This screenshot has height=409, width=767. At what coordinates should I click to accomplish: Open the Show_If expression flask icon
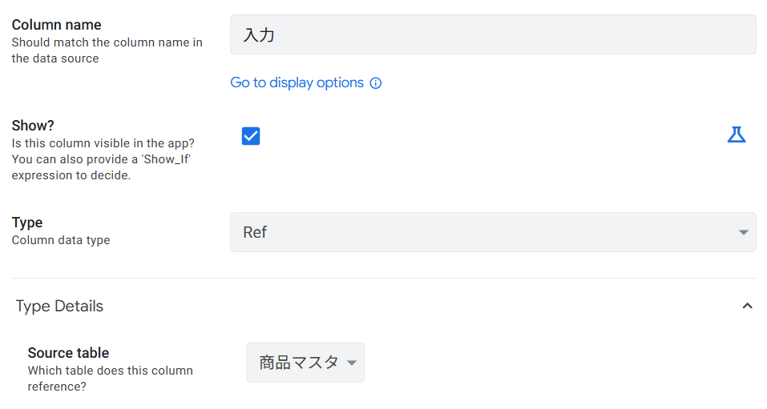(736, 134)
